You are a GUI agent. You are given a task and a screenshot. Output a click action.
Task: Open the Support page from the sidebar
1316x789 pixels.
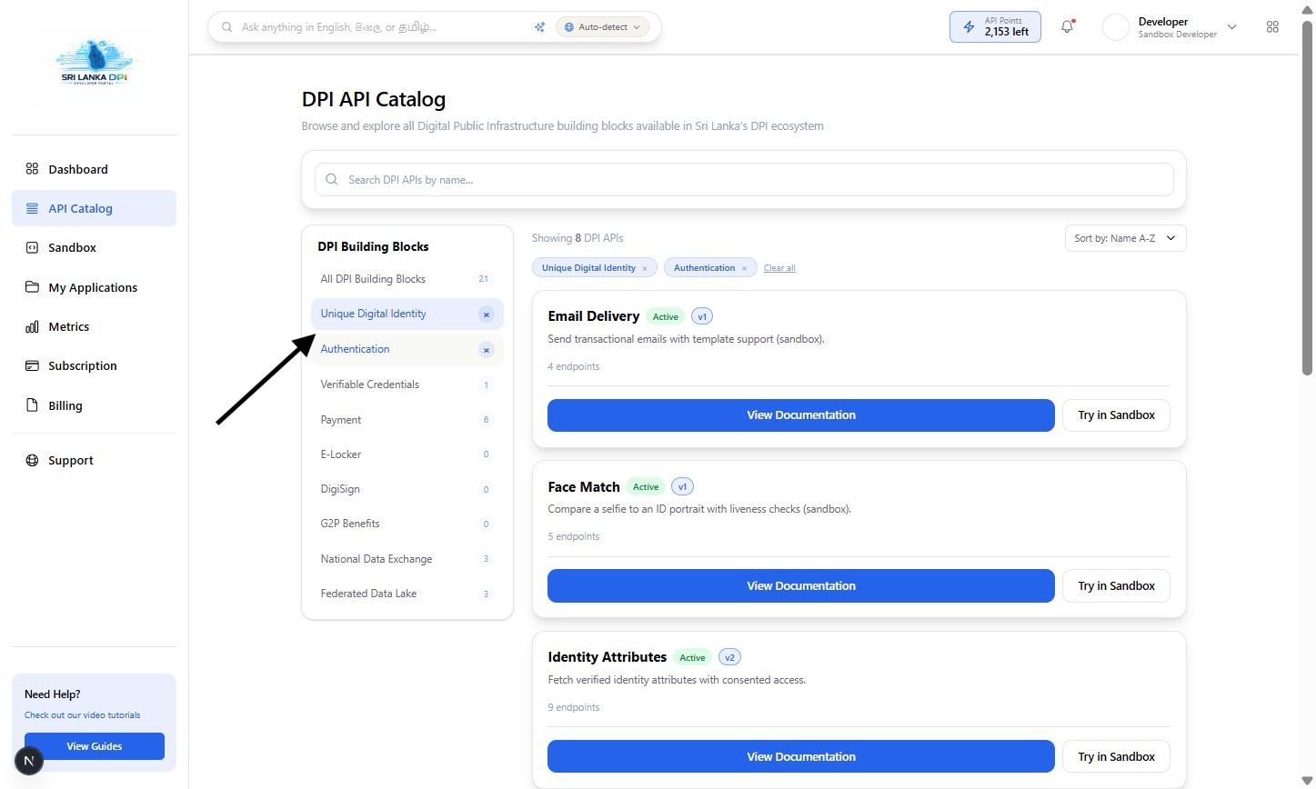tap(94, 460)
